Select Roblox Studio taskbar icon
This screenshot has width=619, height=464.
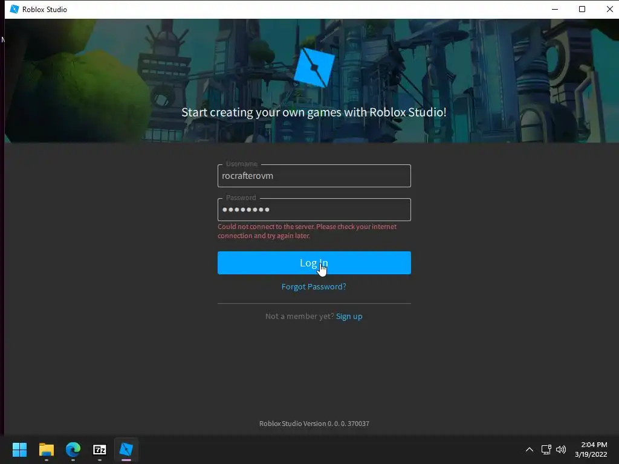click(126, 449)
